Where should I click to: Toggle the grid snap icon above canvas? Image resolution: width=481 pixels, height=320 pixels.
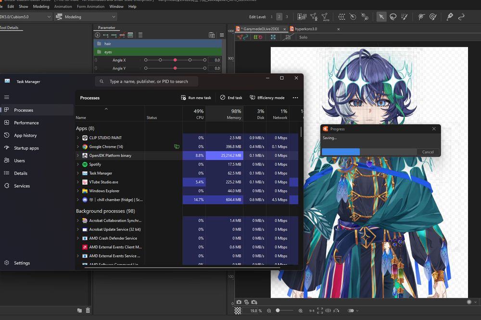pos(288,37)
